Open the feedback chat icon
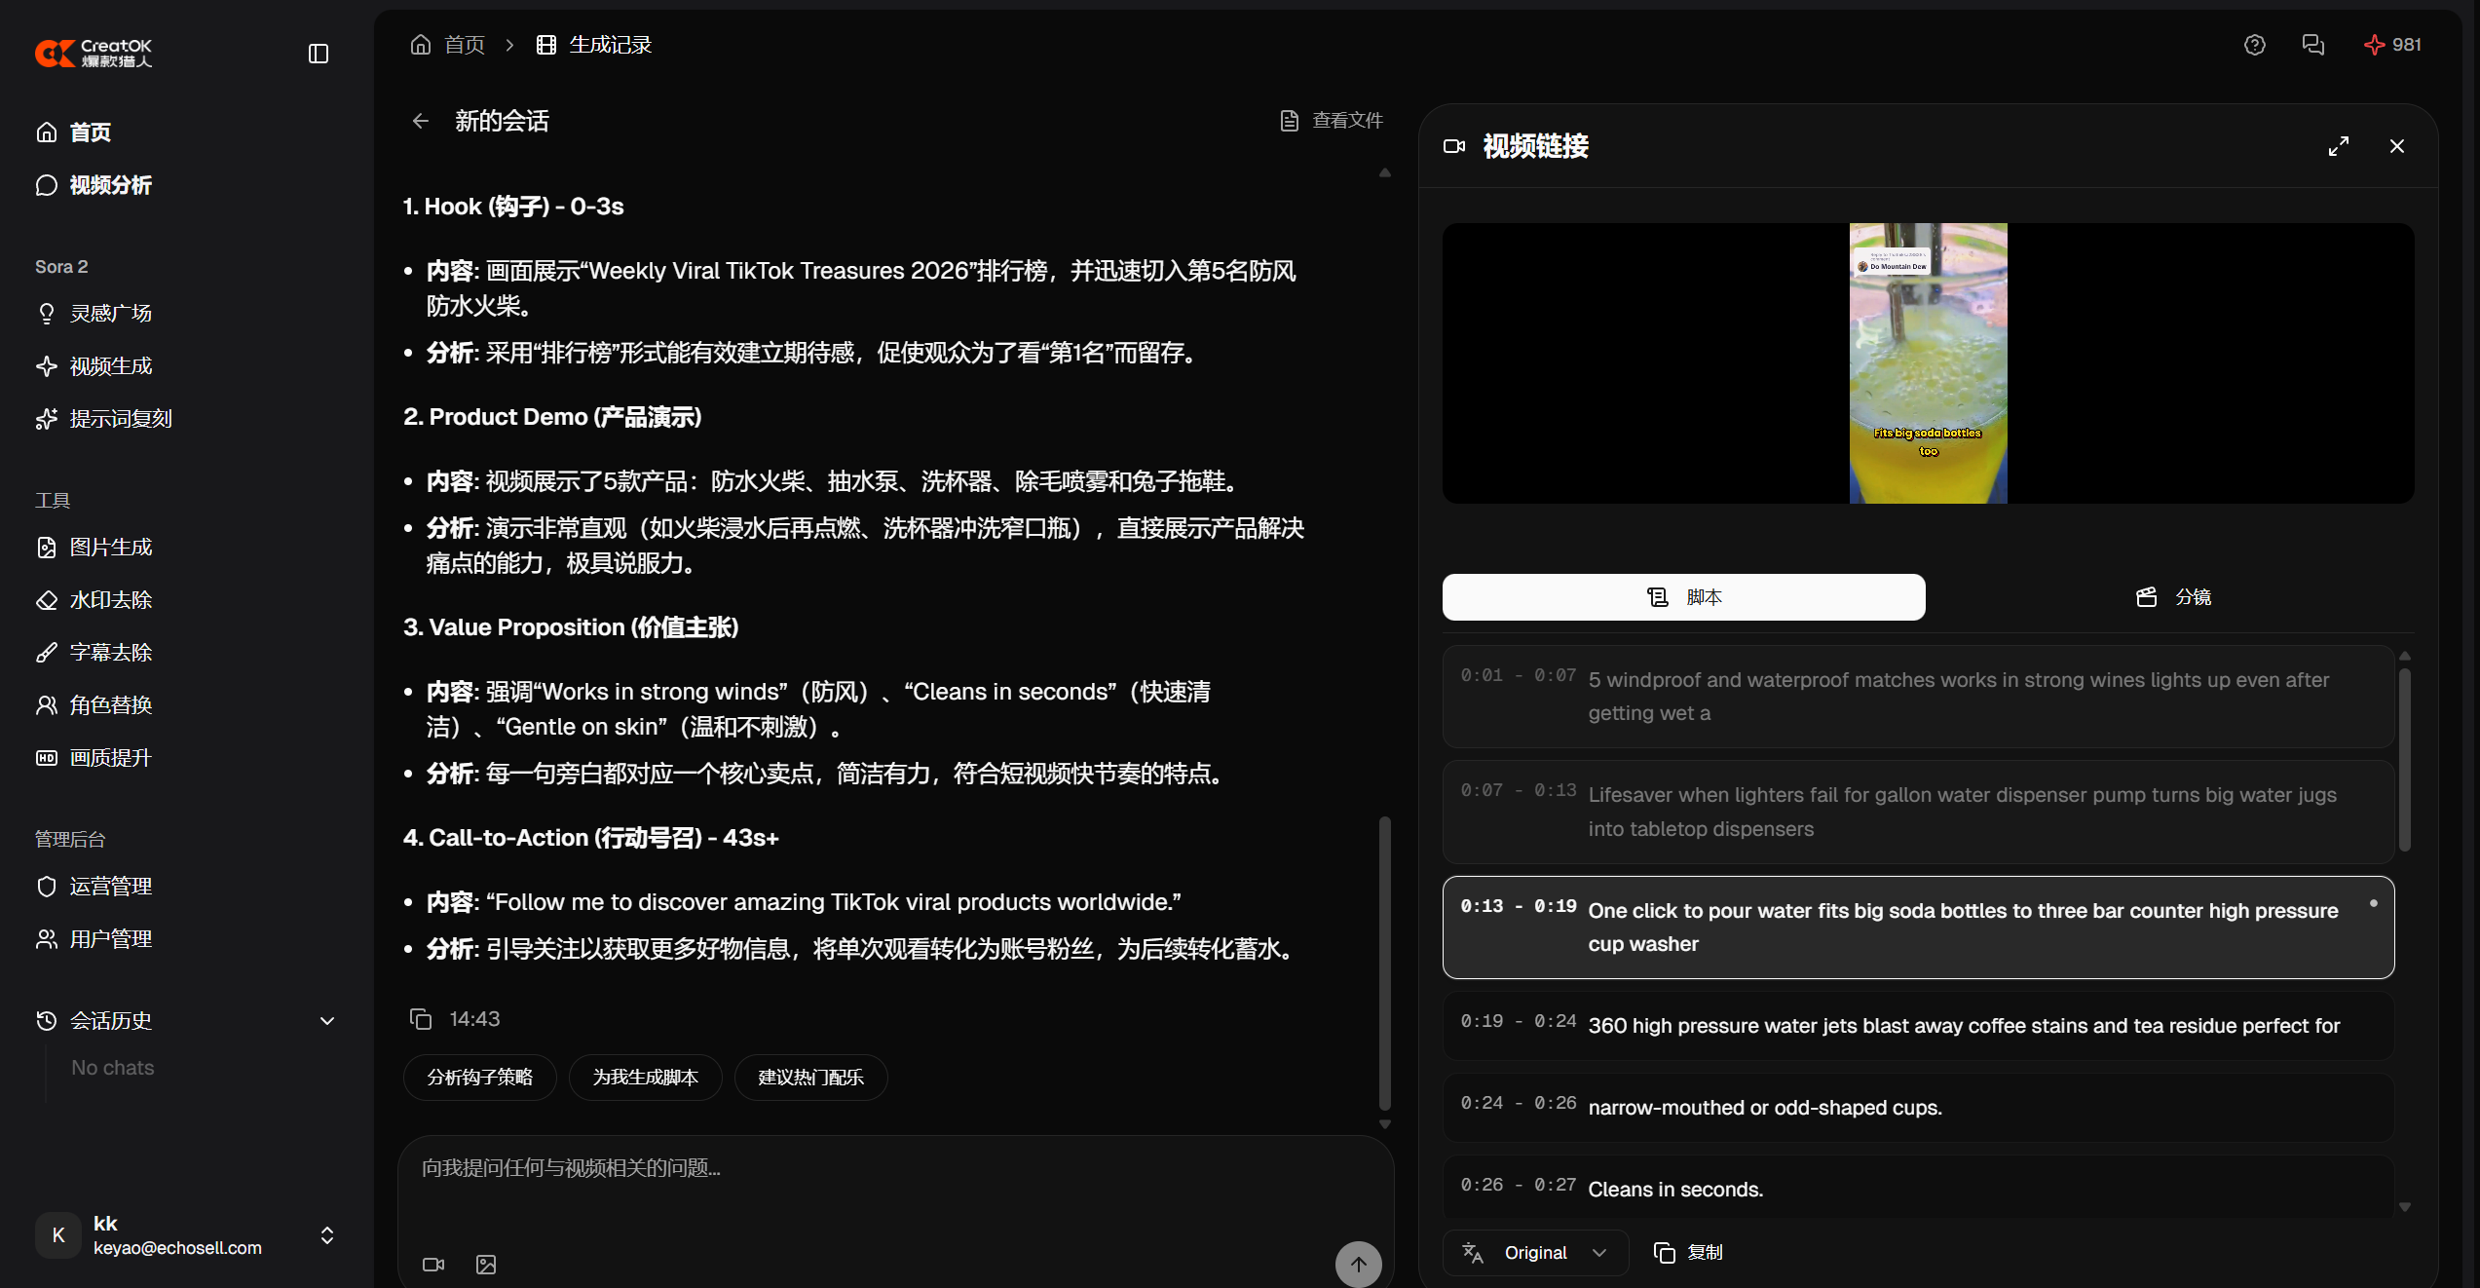 click(x=2313, y=45)
